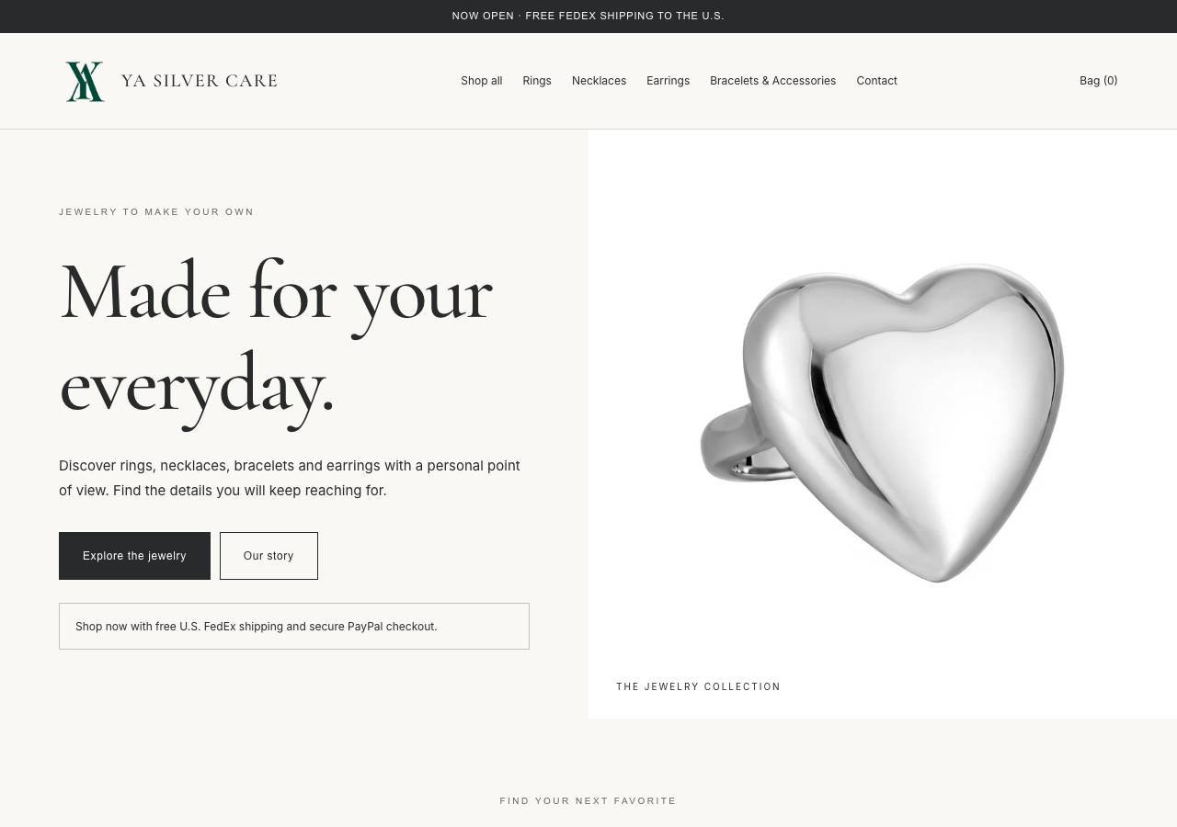Open Bracelets & Accessories page
The height and width of the screenshot is (827, 1177).
click(772, 81)
